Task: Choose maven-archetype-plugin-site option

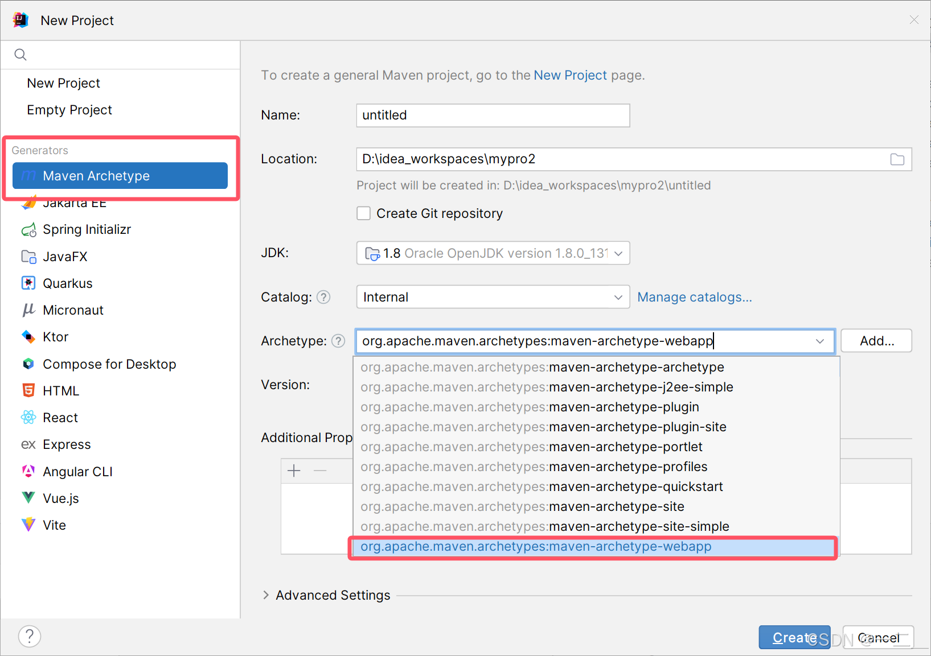Action: [x=596, y=427]
